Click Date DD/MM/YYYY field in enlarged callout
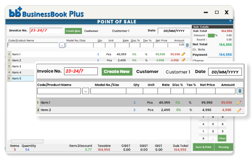251x162 pixels. 225,72
